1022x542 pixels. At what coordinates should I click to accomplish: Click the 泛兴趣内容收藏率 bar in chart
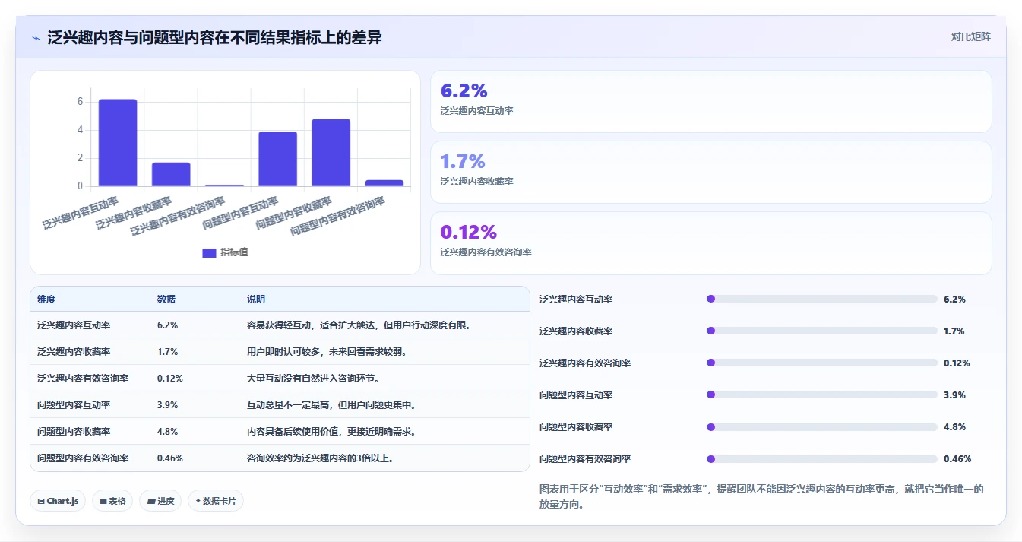pos(171,174)
